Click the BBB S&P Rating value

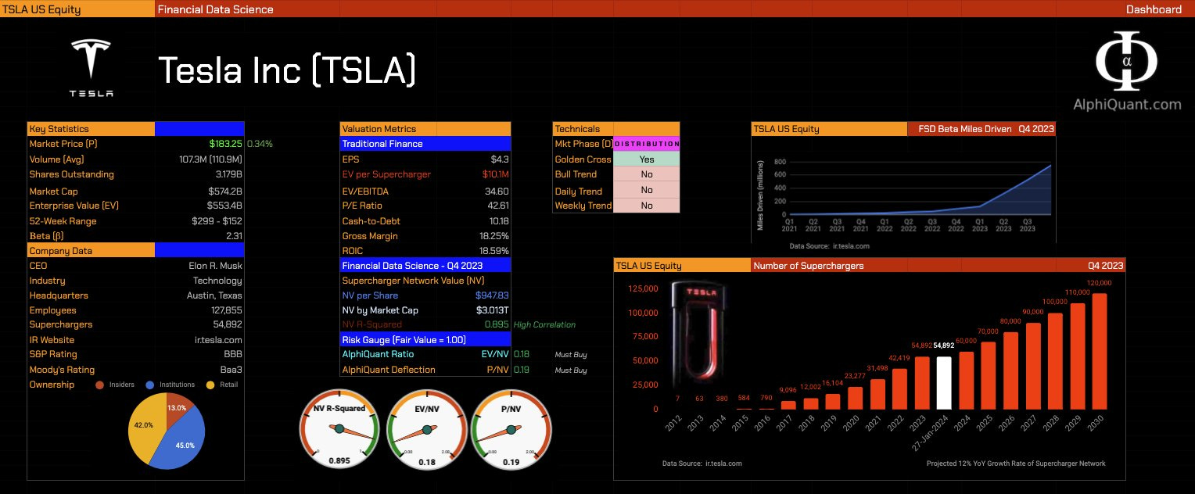point(234,355)
